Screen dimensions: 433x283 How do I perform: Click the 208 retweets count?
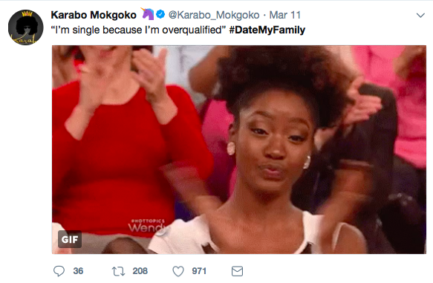(x=140, y=271)
